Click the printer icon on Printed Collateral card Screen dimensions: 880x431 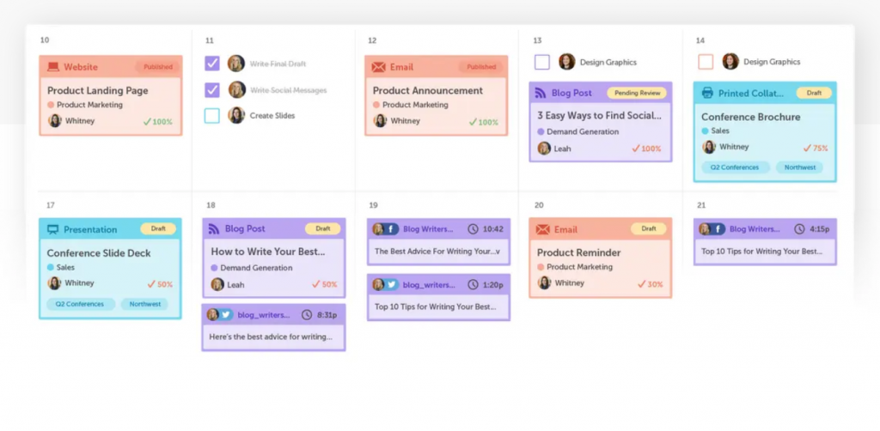708,93
